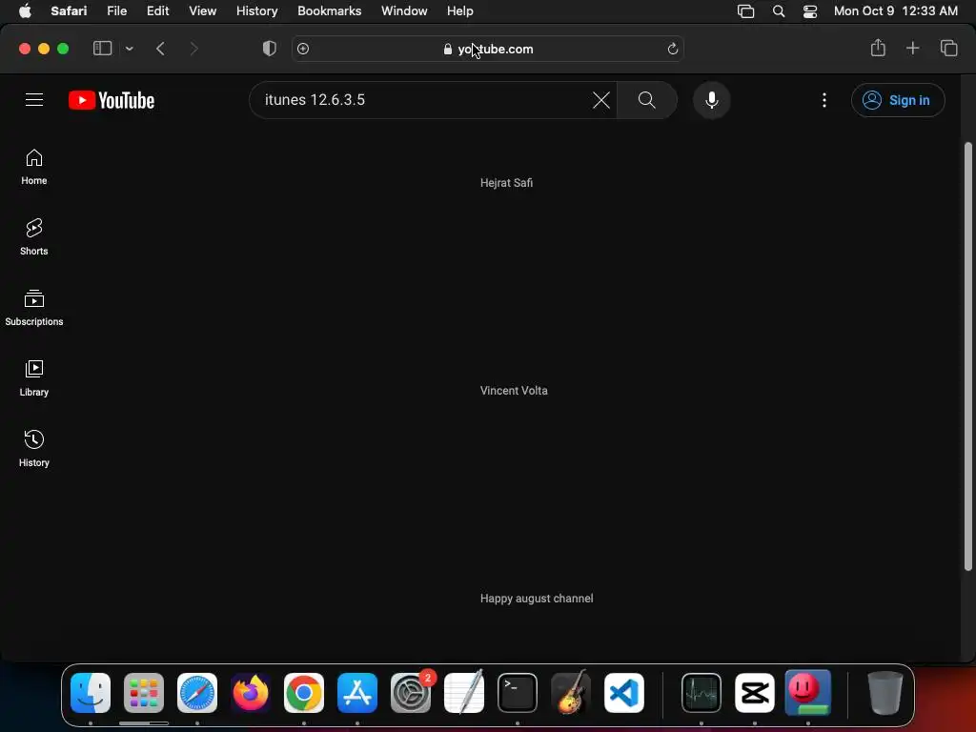Open the Happy august channel link
This screenshot has height=732, width=976.
click(x=537, y=599)
